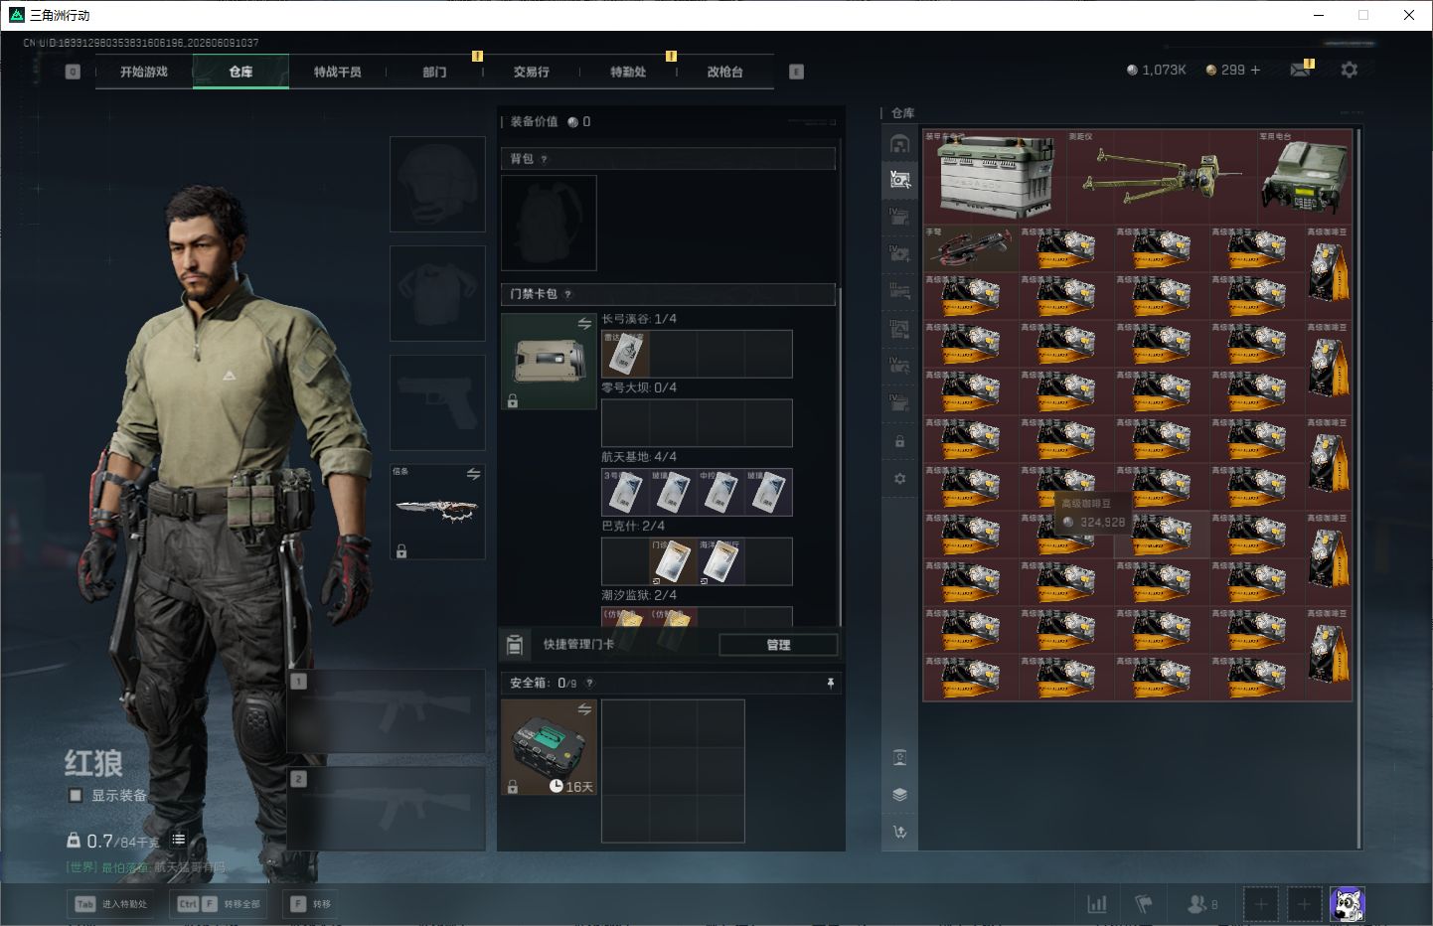Expand the 门禁卡包 help tooltip
The width and height of the screenshot is (1433, 926).
(x=567, y=294)
